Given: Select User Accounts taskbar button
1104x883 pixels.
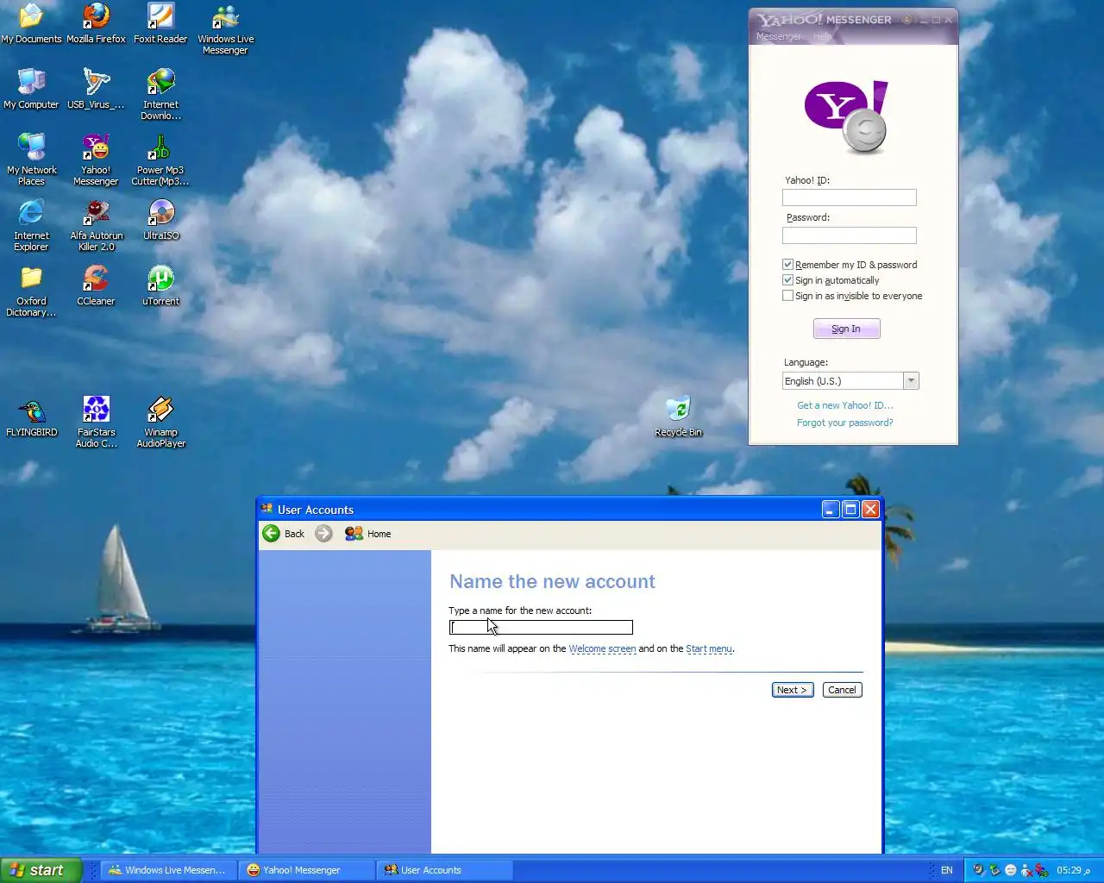Looking at the screenshot, I should (445, 870).
